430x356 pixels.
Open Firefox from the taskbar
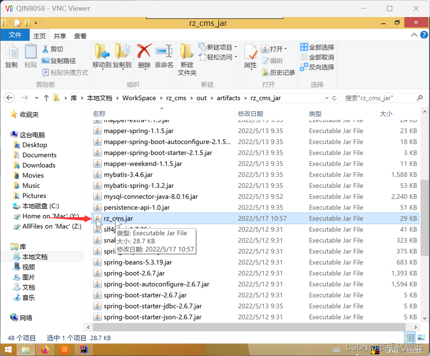coord(45,350)
